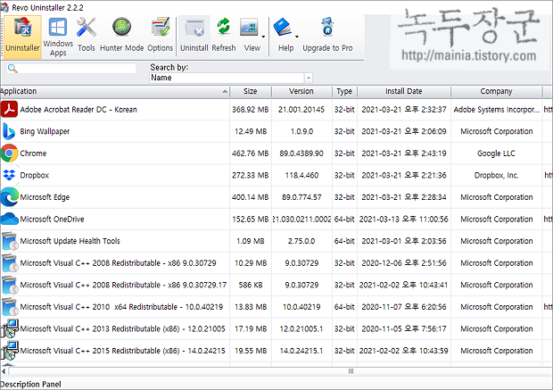Click the search text field

(77, 69)
